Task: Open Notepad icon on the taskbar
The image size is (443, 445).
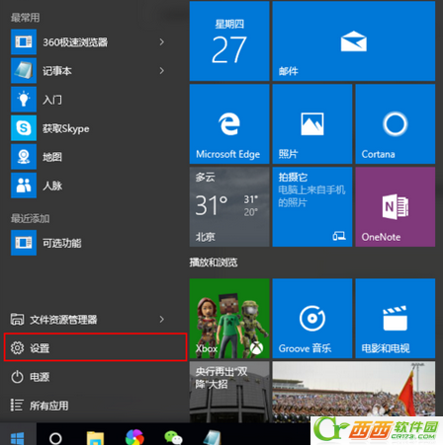Action: click(x=213, y=438)
